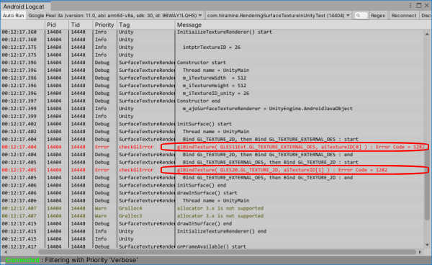This screenshot has height=265, width=432.
Task: Select the 'drawInSurface() start' log row
Action: point(212,193)
